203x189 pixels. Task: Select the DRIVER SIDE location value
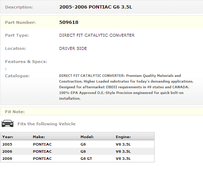click(x=73, y=48)
